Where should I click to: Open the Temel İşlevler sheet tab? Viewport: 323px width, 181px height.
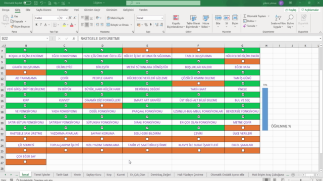pyautogui.click(x=42, y=174)
